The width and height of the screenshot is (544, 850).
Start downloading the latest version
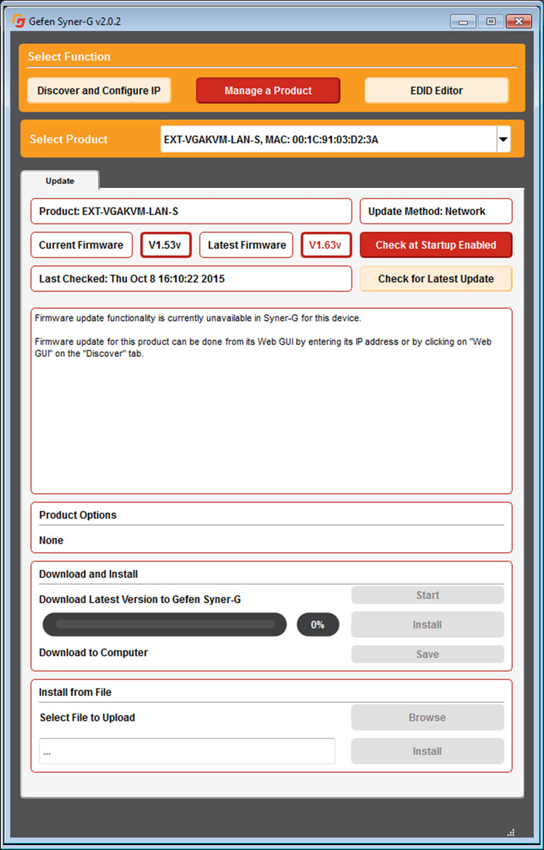(427, 595)
